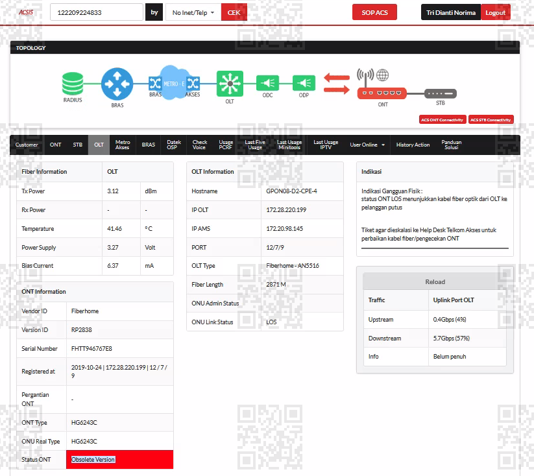This screenshot has height=476, width=534.
Task: Click the globe icon above ONT
Action: point(382,75)
